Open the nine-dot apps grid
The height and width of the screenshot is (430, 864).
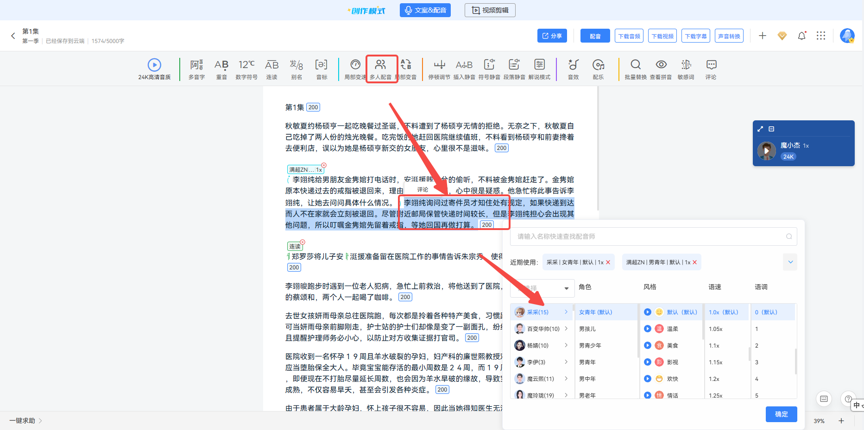point(821,36)
